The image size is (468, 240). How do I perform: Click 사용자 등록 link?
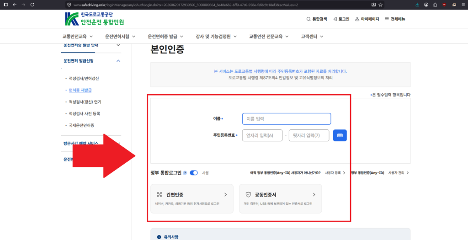pos(335,173)
